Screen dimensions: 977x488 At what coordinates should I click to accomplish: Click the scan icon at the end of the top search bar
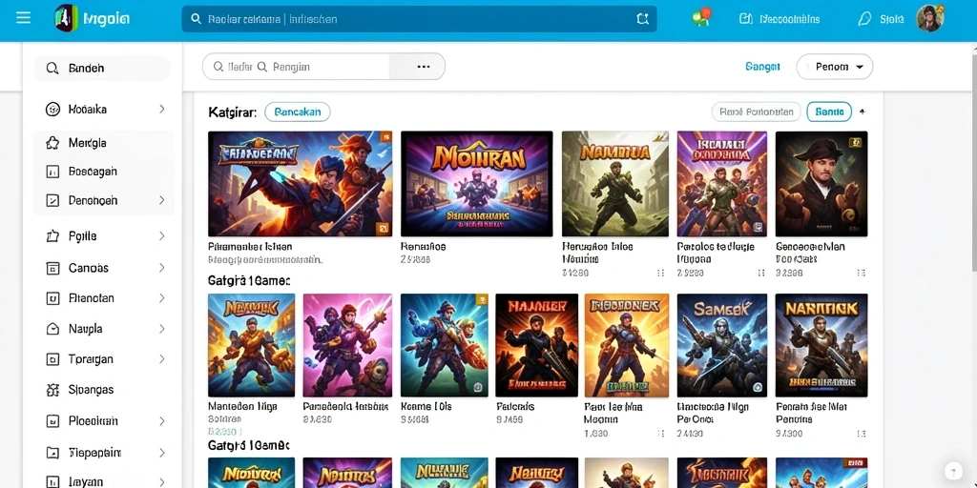[x=642, y=19]
